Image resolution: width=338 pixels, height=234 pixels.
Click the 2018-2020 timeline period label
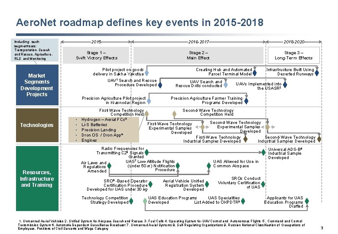point(294,42)
